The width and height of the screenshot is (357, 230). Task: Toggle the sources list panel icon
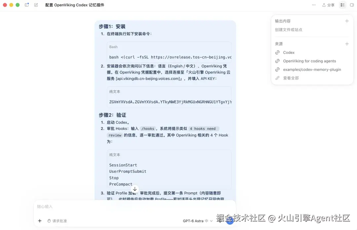342,5
